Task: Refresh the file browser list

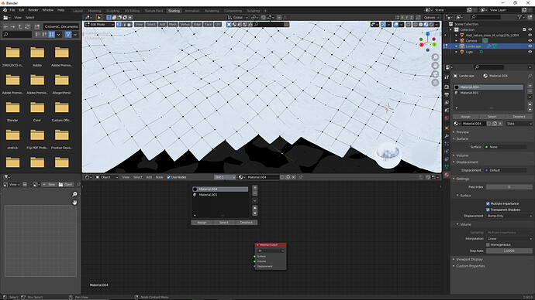Action: [x=28, y=26]
